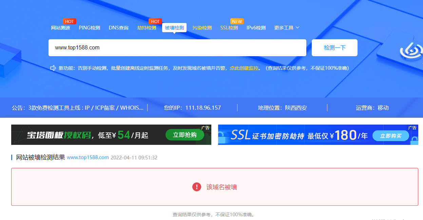This screenshot has height=220, width=423.
Task: Click the HOT badge above 劫持检测
Action: tap(155, 21)
